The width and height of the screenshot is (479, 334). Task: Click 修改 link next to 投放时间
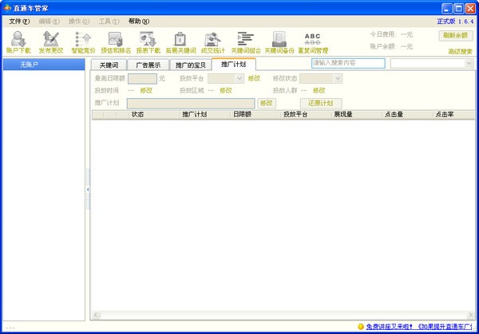(146, 90)
